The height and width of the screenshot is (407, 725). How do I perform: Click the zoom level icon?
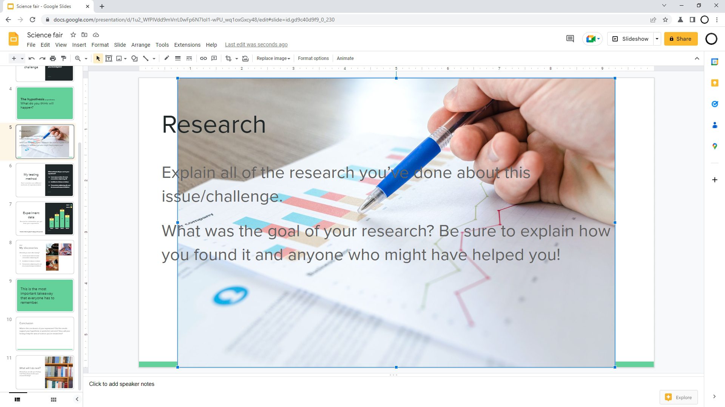[77, 59]
